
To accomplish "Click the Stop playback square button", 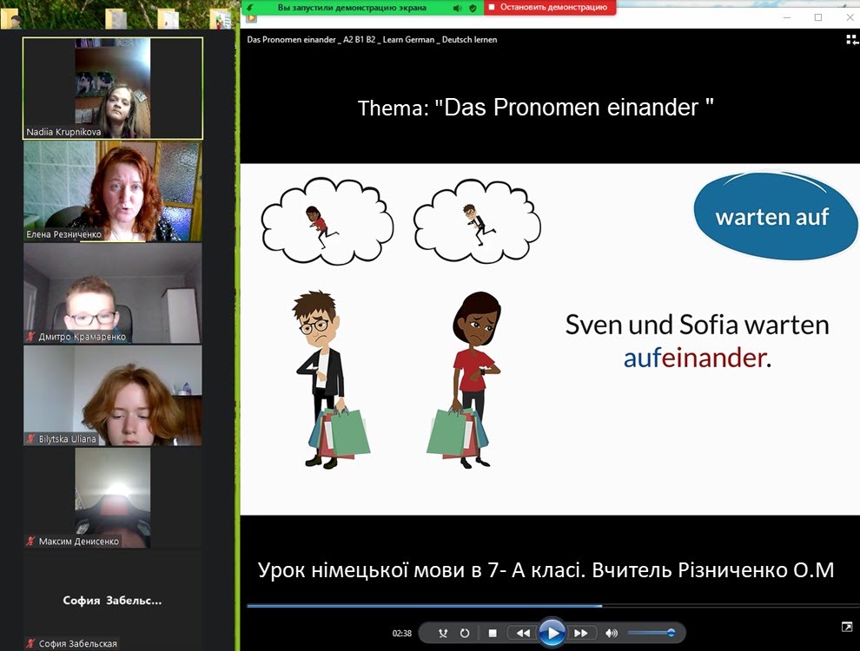I will pyautogui.click(x=493, y=634).
